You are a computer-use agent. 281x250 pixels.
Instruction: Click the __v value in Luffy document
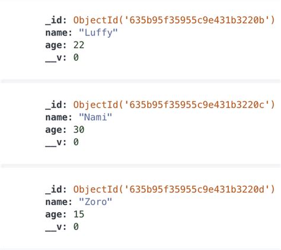(76, 57)
